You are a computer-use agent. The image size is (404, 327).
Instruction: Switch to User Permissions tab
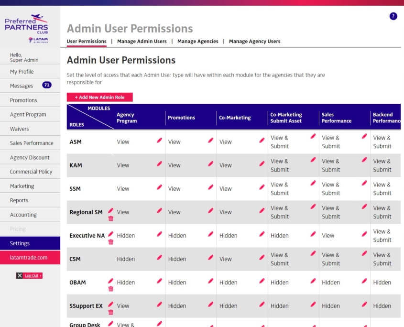pos(87,41)
